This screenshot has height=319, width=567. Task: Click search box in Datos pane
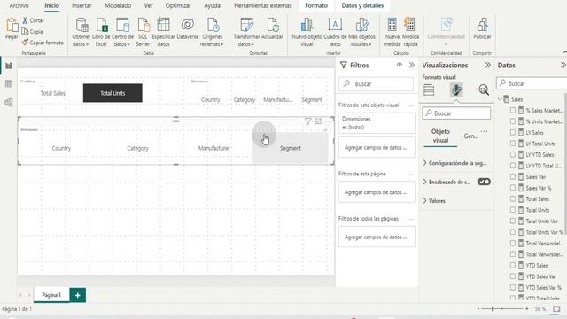(532, 83)
